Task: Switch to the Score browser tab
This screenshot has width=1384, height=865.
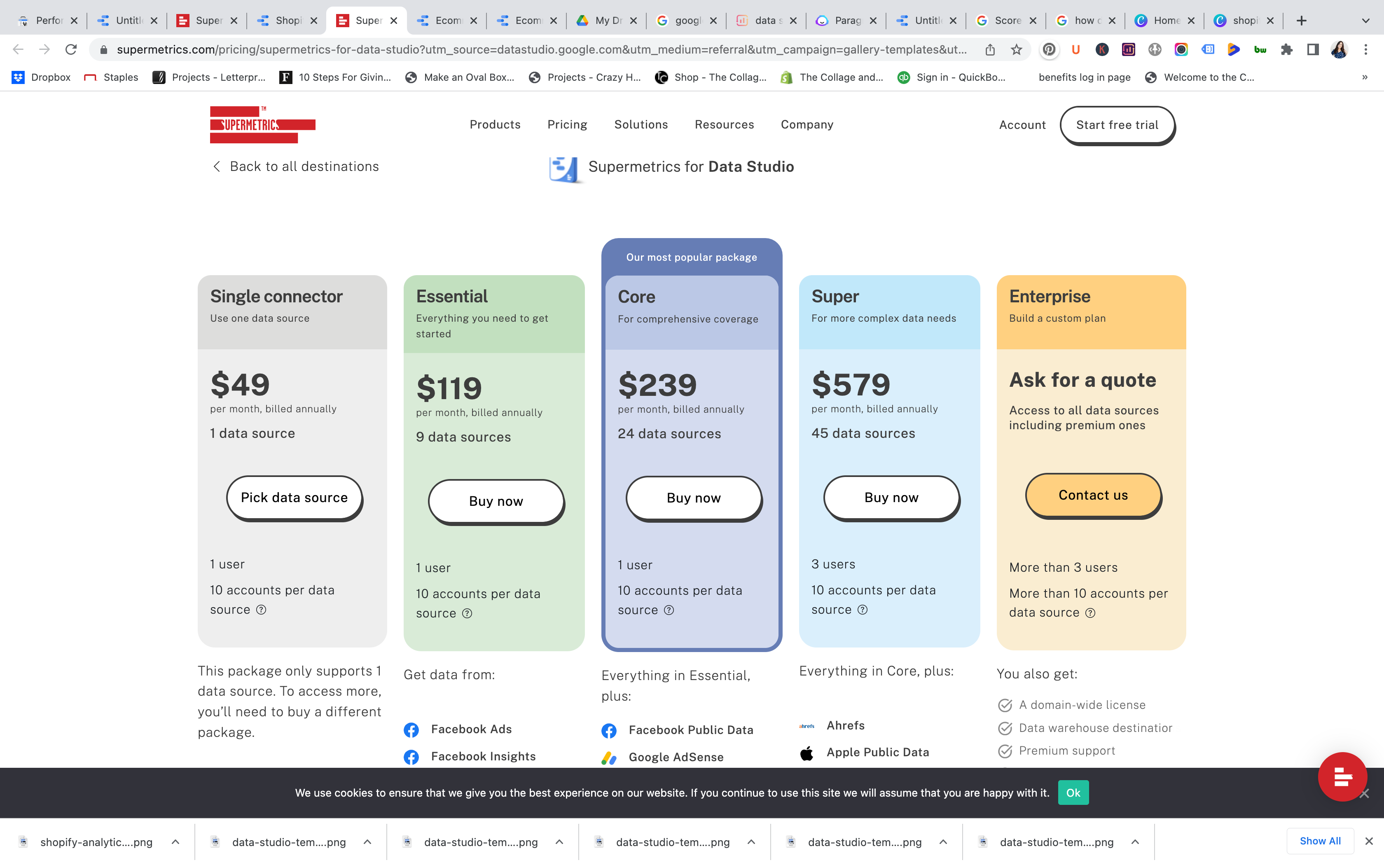Action: coord(1005,21)
